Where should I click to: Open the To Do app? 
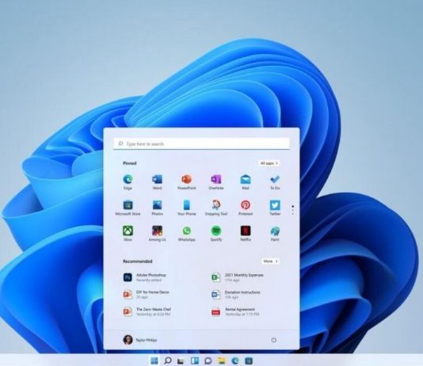275,182
